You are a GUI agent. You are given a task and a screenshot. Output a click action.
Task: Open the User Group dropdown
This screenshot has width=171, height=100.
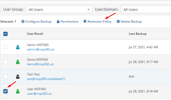(59, 9)
